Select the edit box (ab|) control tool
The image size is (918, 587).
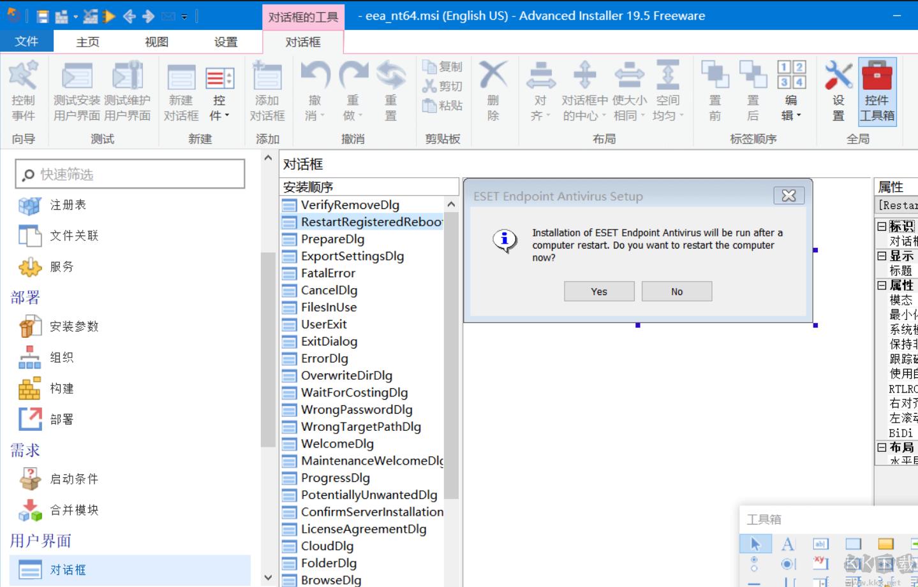coord(821,544)
